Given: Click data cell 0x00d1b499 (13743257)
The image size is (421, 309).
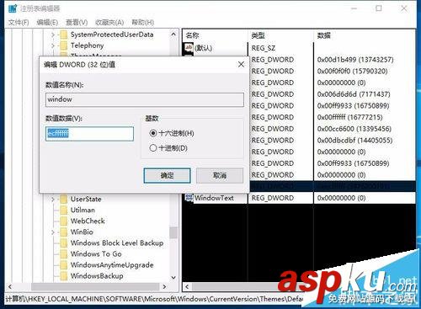Looking at the screenshot, I should click(355, 60).
